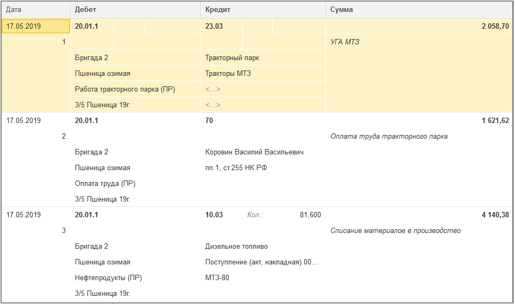This screenshot has width=515, height=304.
Task: Click Работа тракторного парка (ПР) cell
Action: point(135,89)
